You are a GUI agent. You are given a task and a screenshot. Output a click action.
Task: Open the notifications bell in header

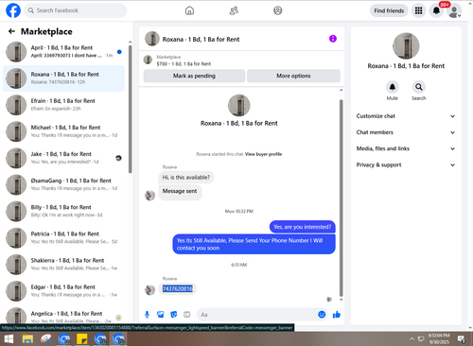436,10
